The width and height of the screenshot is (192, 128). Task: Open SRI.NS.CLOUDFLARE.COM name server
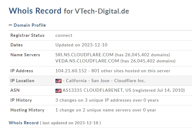[84, 55]
